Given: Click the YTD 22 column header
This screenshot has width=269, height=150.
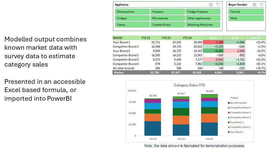Looking at the screenshot, I should coord(145,38).
